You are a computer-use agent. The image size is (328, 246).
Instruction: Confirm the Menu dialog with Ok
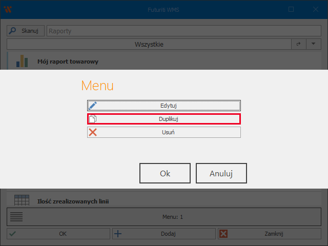[165, 173]
